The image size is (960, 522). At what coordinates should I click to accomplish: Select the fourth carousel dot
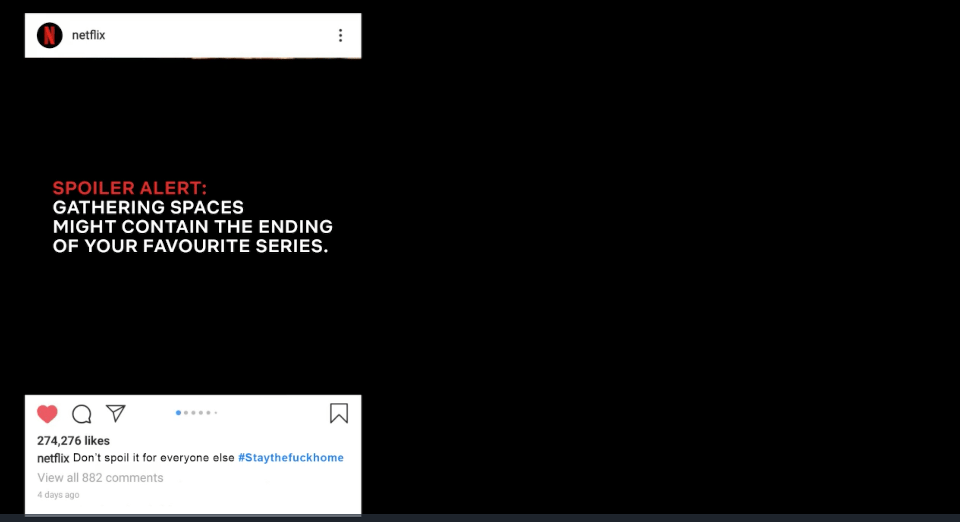tap(201, 413)
